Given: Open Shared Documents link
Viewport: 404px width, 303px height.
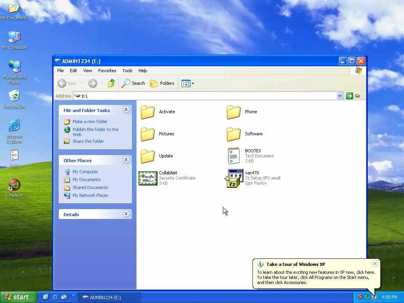Looking at the screenshot, I should click(x=90, y=187).
